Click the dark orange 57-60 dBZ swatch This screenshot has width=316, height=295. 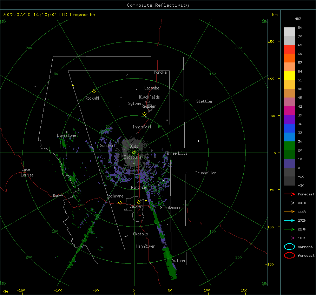pos(289,58)
